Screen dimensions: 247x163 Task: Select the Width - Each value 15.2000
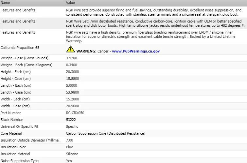pyautogui.click(x=72, y=99)
